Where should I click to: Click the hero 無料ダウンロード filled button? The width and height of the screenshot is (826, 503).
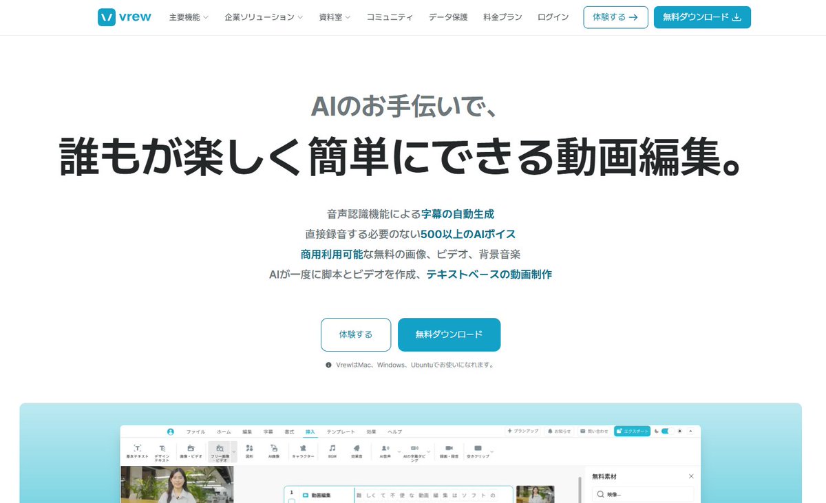[x=449, y=334]
